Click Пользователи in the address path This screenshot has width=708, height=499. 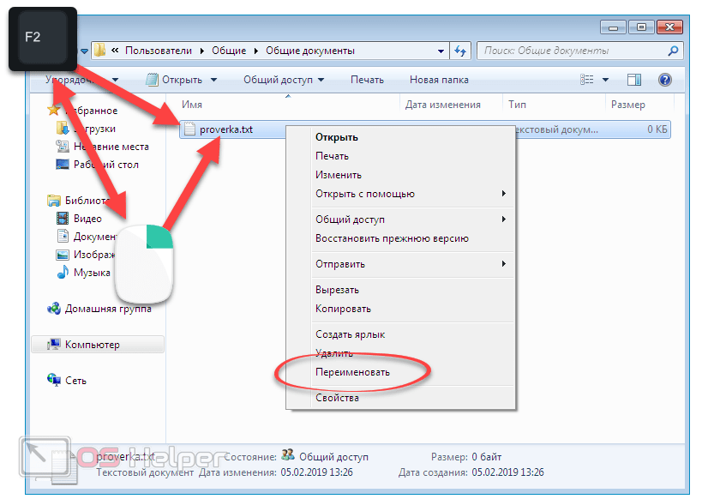coord(158,51)
